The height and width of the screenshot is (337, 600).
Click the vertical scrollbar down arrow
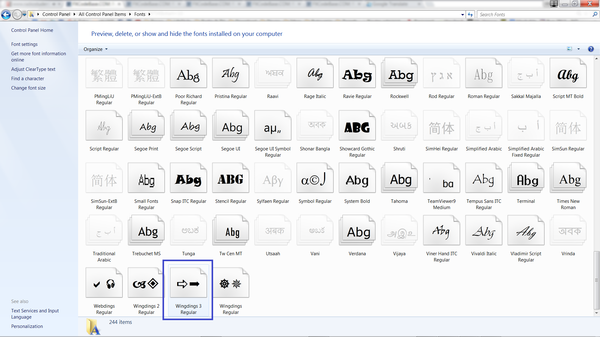click(x=597, y=313)
